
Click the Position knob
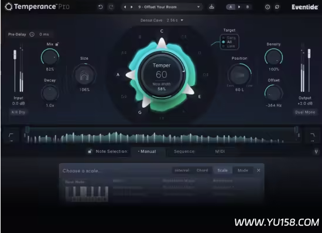point(239,75)
